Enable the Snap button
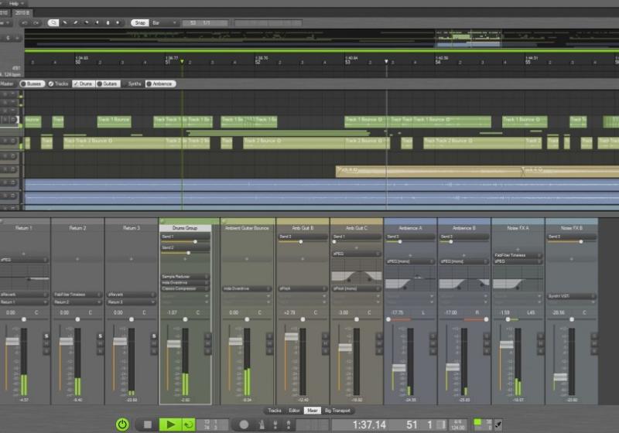 tap(139, 22)
